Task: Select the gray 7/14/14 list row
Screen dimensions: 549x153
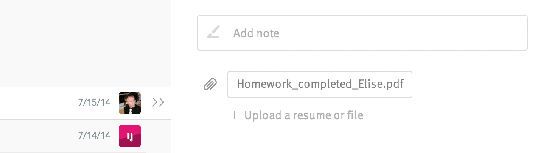Action: (x=85, y=136)
